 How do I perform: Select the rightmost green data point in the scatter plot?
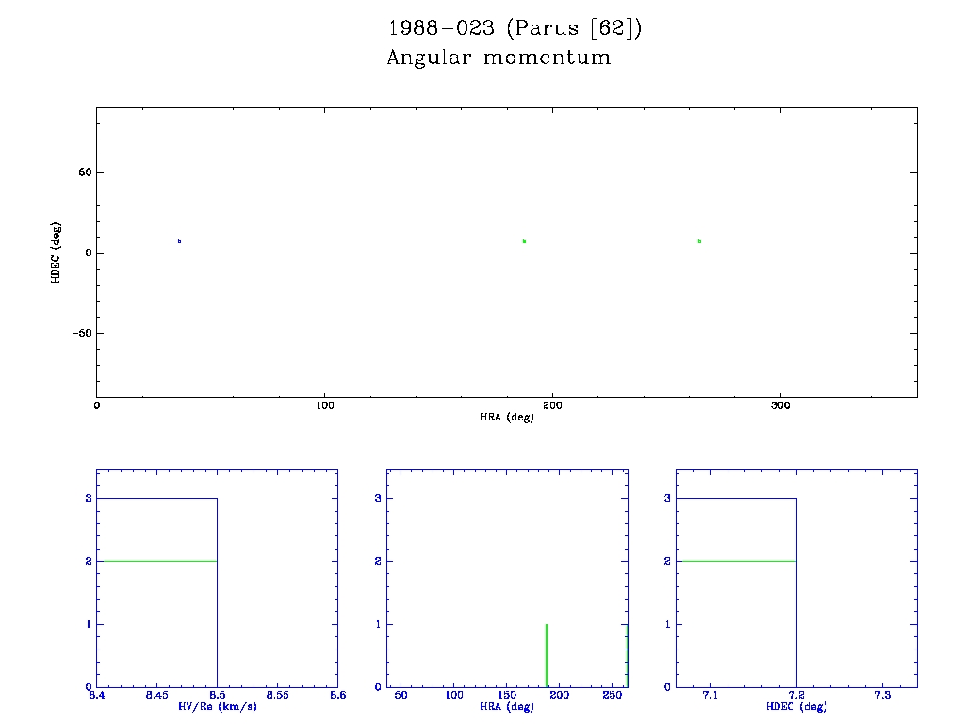699,241
